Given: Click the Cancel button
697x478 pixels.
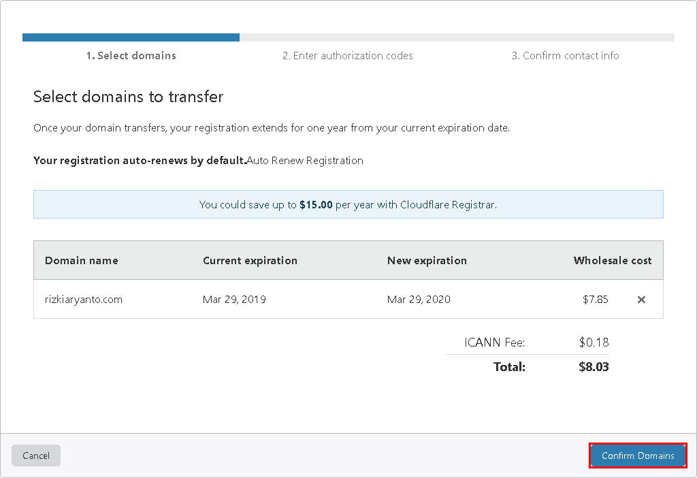Looking at the screenshot, I should pos(36,456).
